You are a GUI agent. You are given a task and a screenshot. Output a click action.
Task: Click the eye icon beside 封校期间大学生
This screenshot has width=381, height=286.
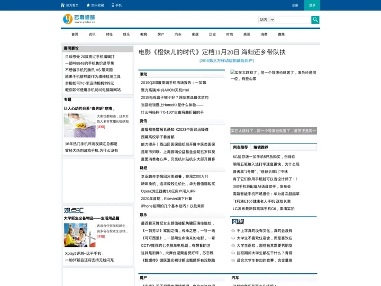(233, 253)
